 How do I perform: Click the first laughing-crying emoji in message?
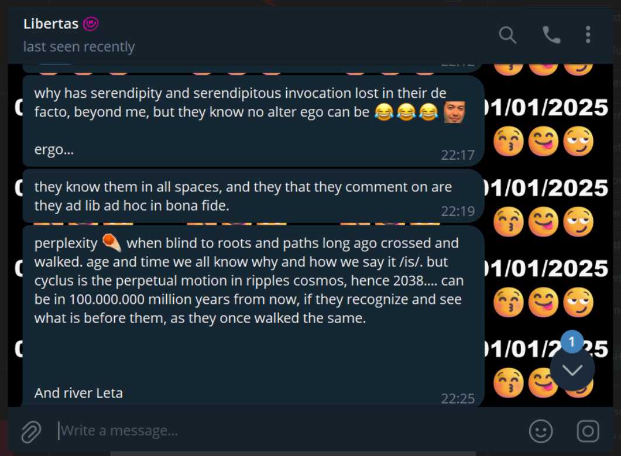pyautogui.click(x=384, y=112)
